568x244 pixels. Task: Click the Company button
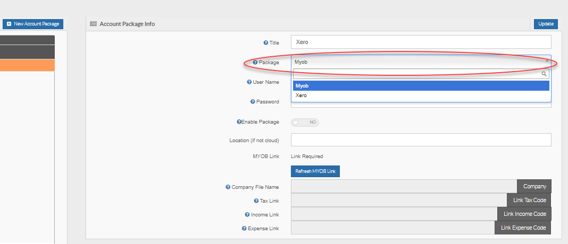click(534, 187)
